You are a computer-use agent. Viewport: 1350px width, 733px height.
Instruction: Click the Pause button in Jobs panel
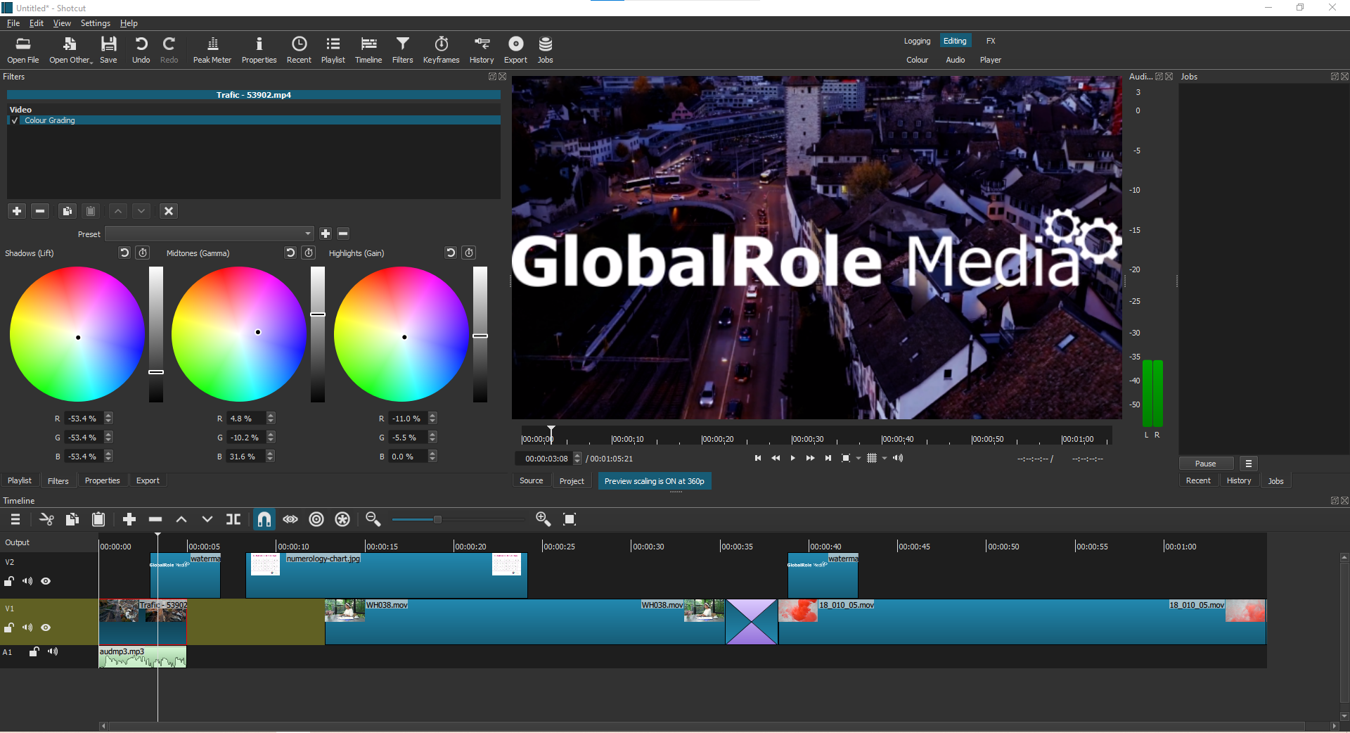pyautogui.click(x=1205, y=463)
